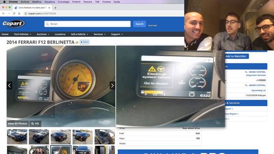The height and width of the screenshot is (154, 274).
Task: Open the engine bay thumbnail
Action: tap(39, 150)
